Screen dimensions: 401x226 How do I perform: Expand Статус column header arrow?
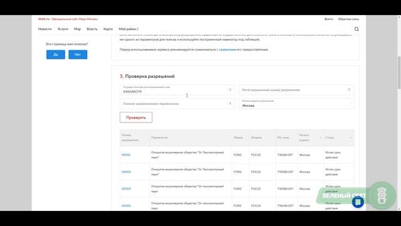tap(351, 137)
